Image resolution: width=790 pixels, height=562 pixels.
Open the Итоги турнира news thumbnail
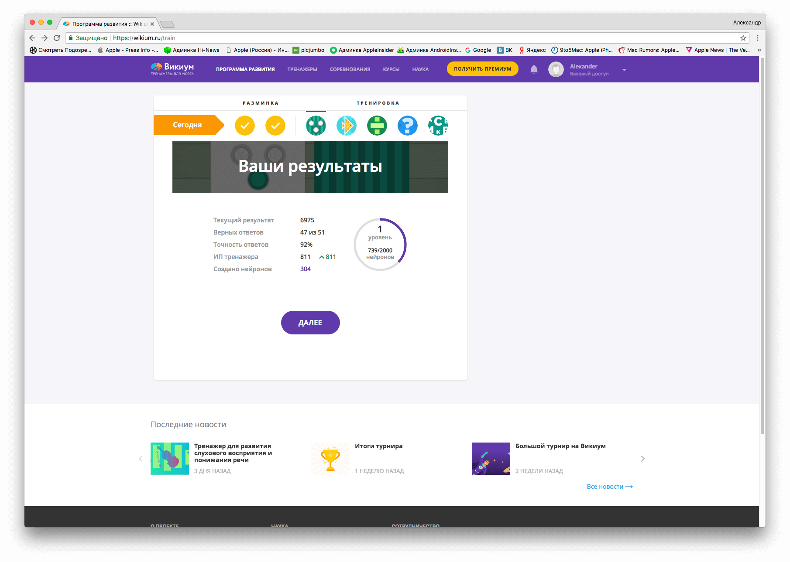(x=330, y=459)
